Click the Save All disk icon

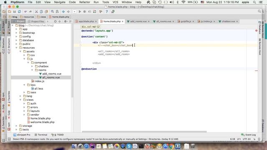[15, 12]
